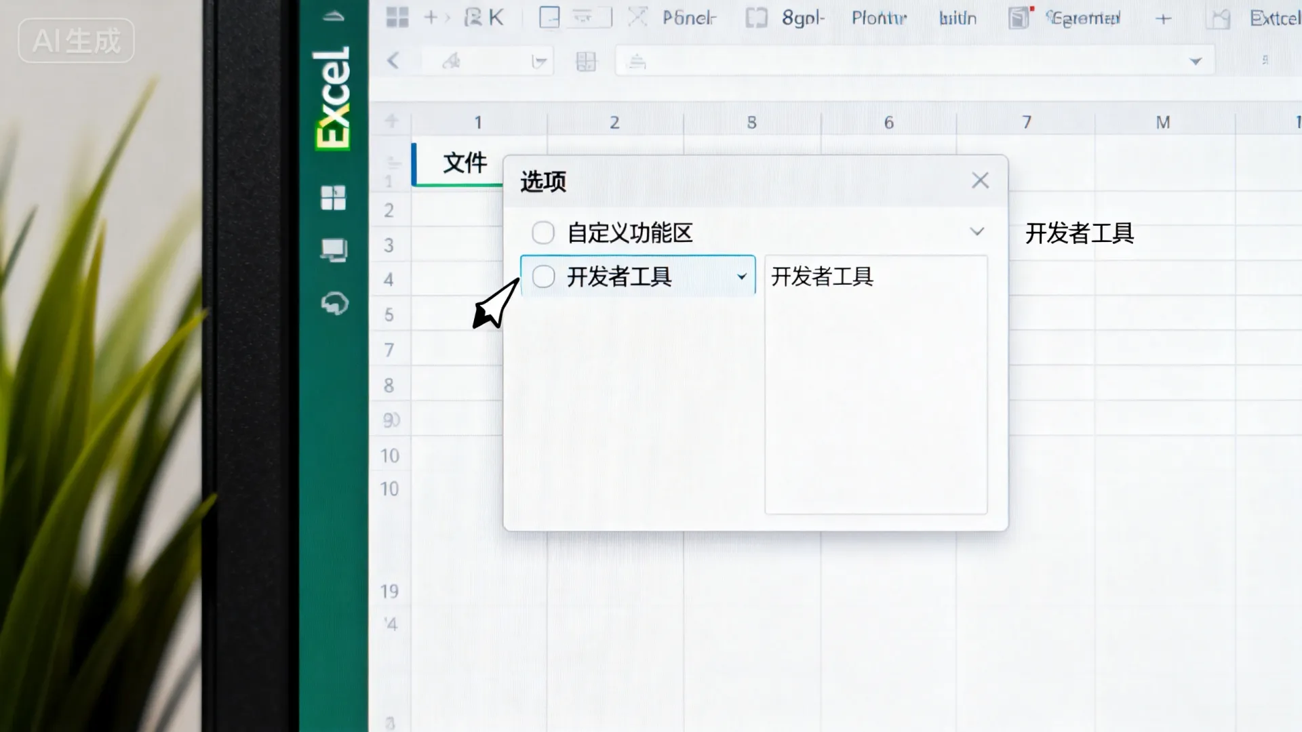Click the plus icon beside the grid icon
This screenshot has width=1302, height=732.
tap(431, 18)
